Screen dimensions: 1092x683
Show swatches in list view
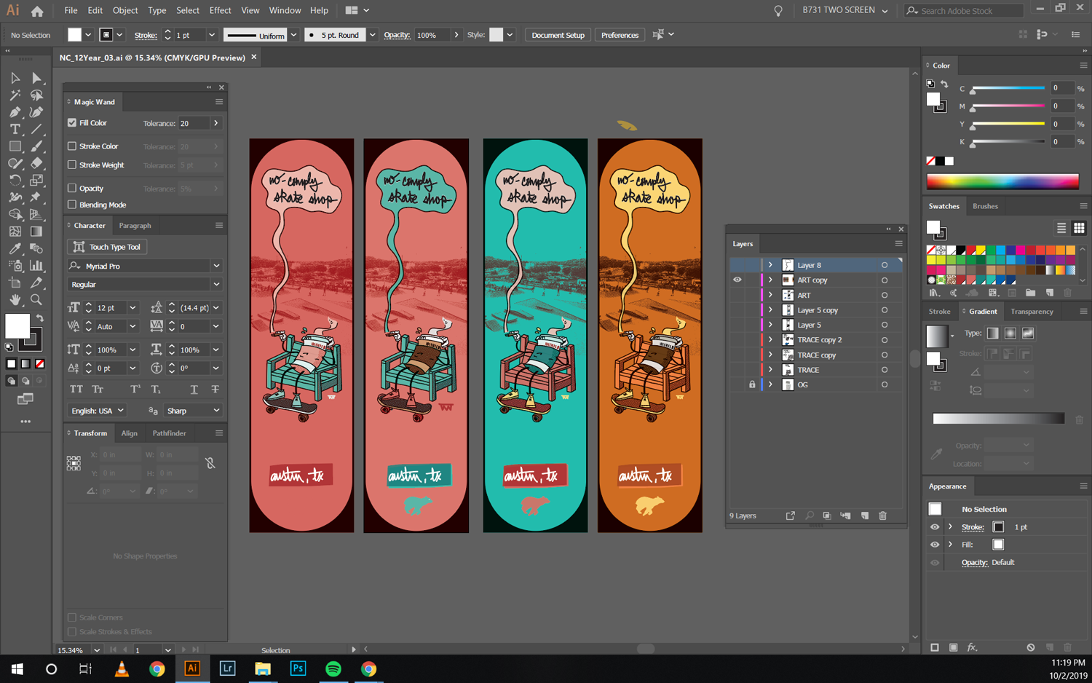(x=1061, y=229)
